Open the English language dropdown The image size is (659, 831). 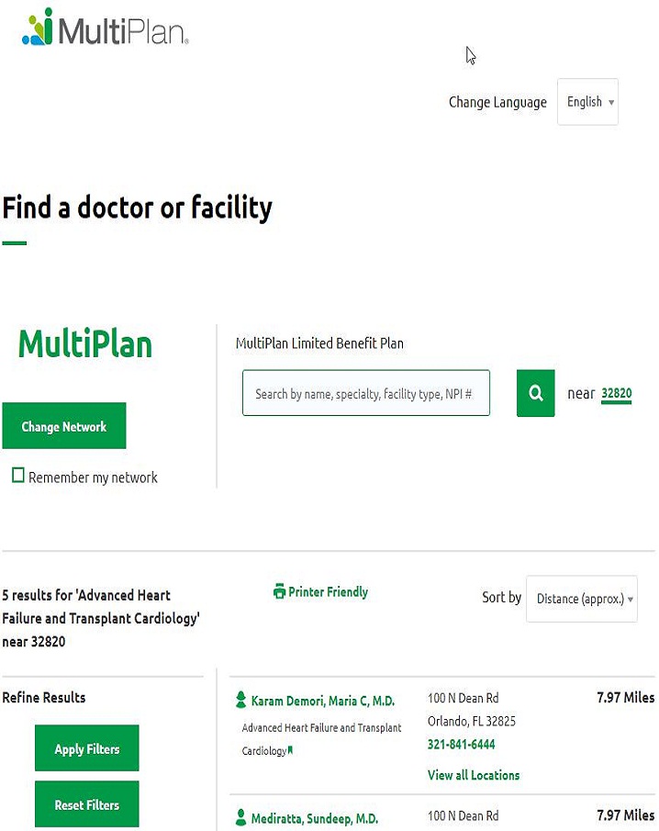pyautogui.click(x=587, y=102)
